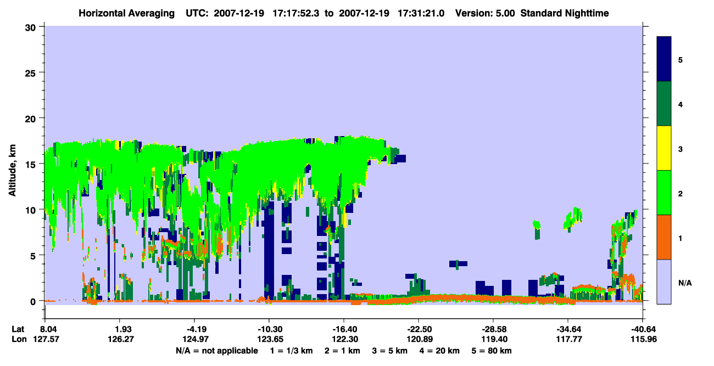The width and height of the screenshot is (714, 366).
Task: Click longitude value 119.40
Action: [x=493, y=340]
